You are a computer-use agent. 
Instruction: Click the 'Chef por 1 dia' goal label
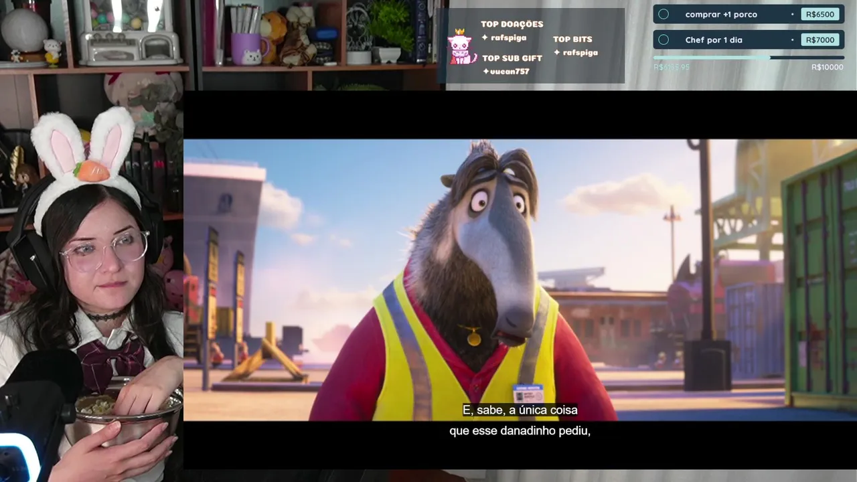coord(714,39)
